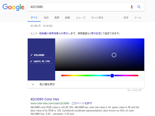Select the すべて tab

coord(34,17)
